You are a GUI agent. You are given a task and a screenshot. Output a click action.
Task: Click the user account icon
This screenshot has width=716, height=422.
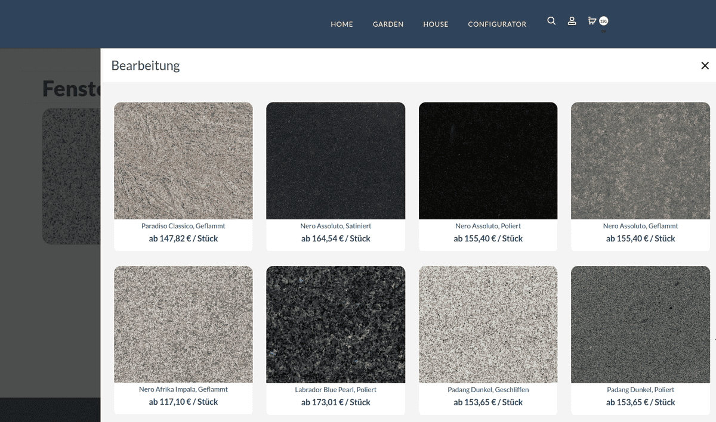click(x=572, y=21)
